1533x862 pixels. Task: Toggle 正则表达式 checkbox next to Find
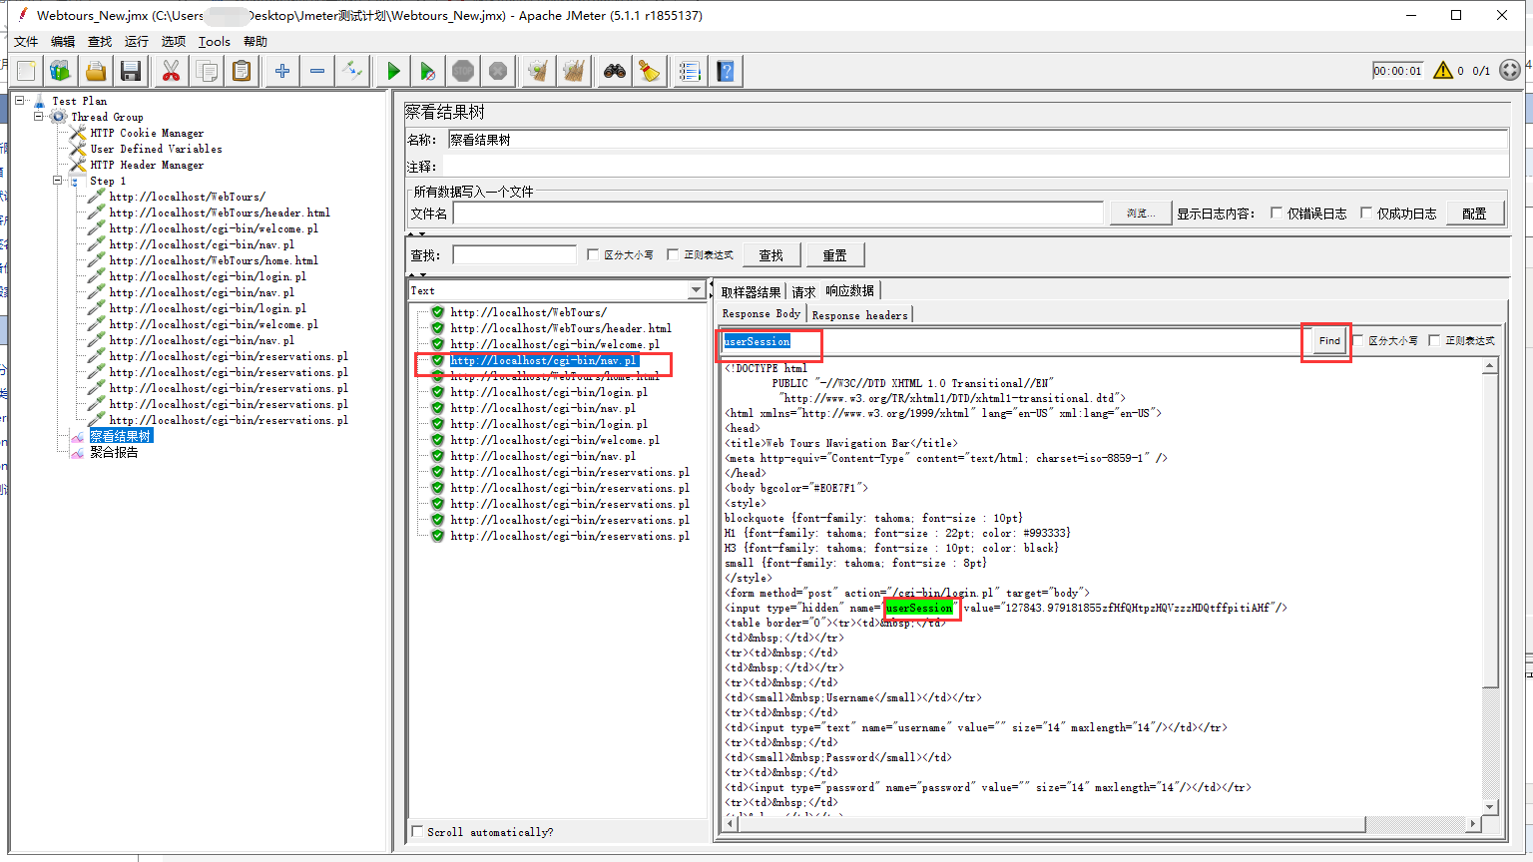coord(1434,340)
